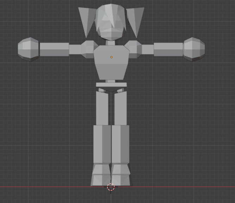Select the right forearm block
This screenshot has height=203, width=235.
168,49
